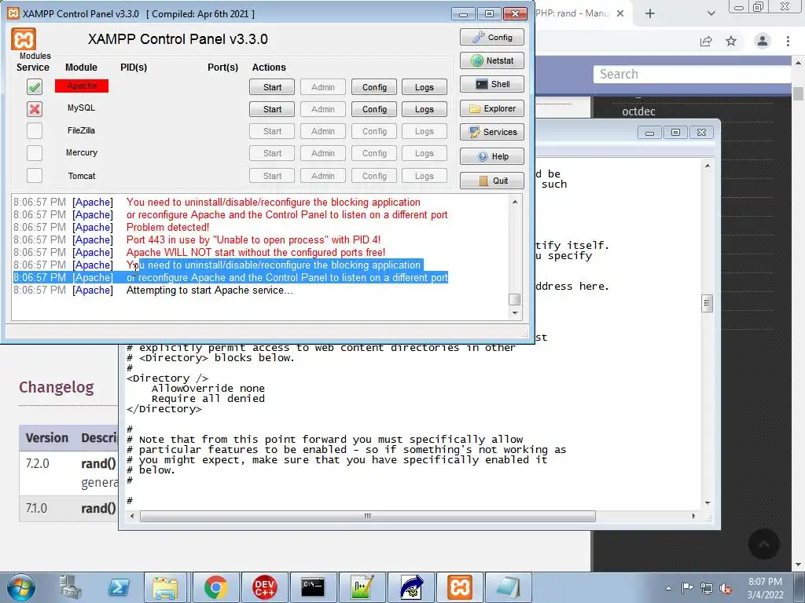
Task: Toggle the FileZilla service checkbox
Action: (35, 131)
